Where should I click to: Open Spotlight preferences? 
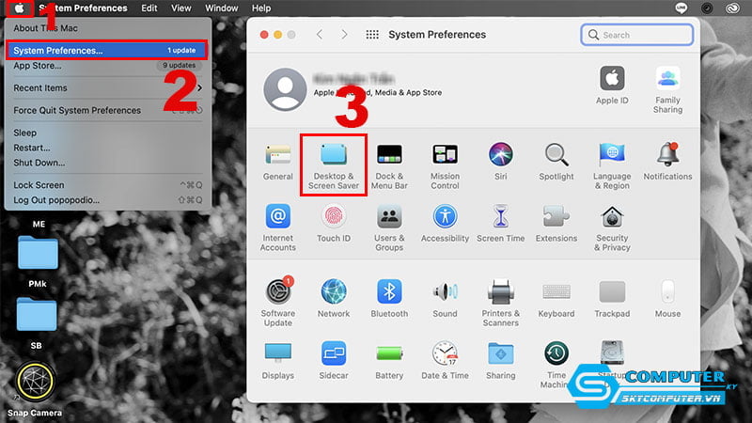(556, 162)
